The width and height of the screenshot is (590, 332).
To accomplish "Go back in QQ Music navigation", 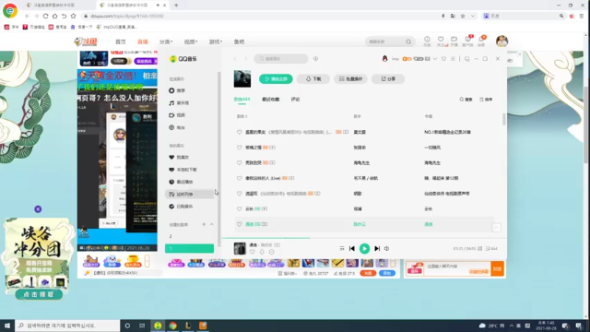I will pyautogui.click(x=235, y=59).
